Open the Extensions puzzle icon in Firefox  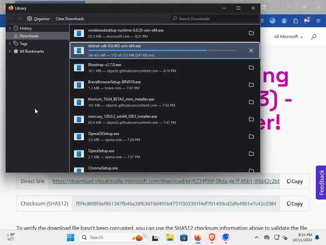(x=295, y=21)
